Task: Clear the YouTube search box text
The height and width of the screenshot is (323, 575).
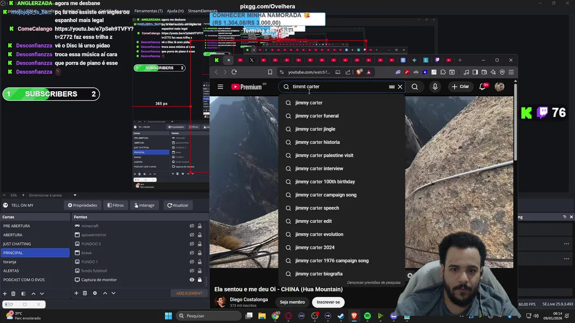Action: point(400,87)
